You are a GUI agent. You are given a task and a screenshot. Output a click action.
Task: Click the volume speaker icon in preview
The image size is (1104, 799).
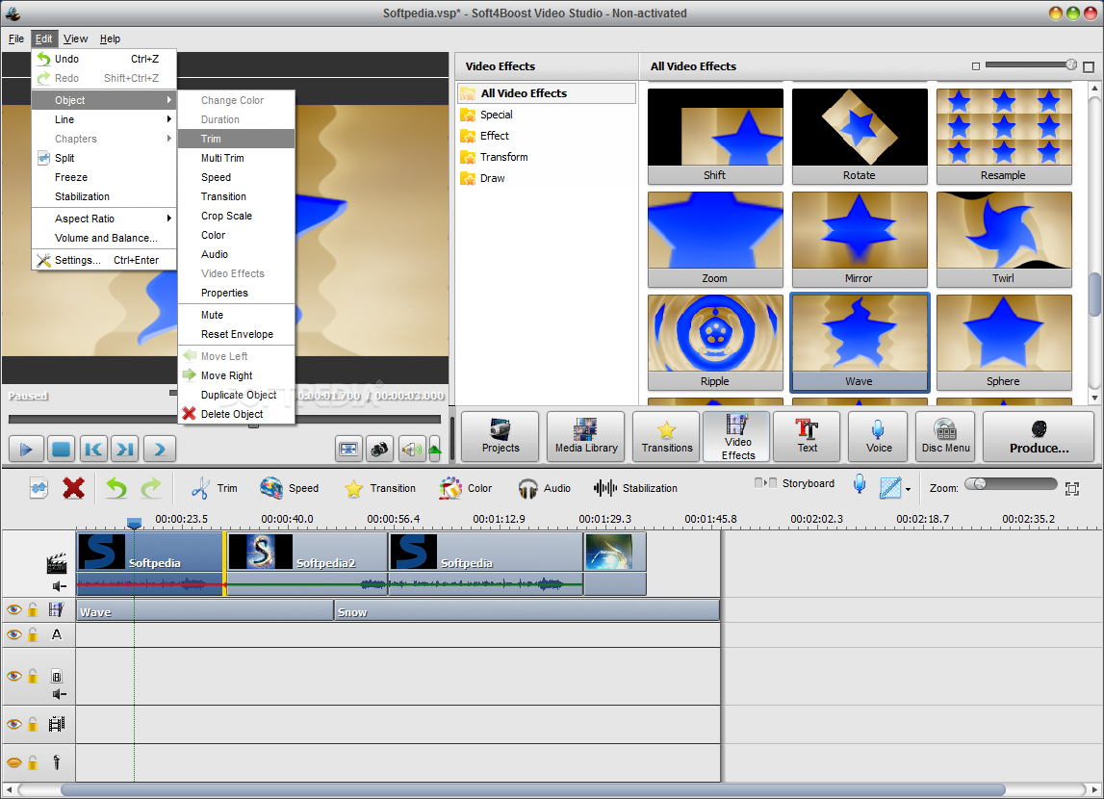412,450
